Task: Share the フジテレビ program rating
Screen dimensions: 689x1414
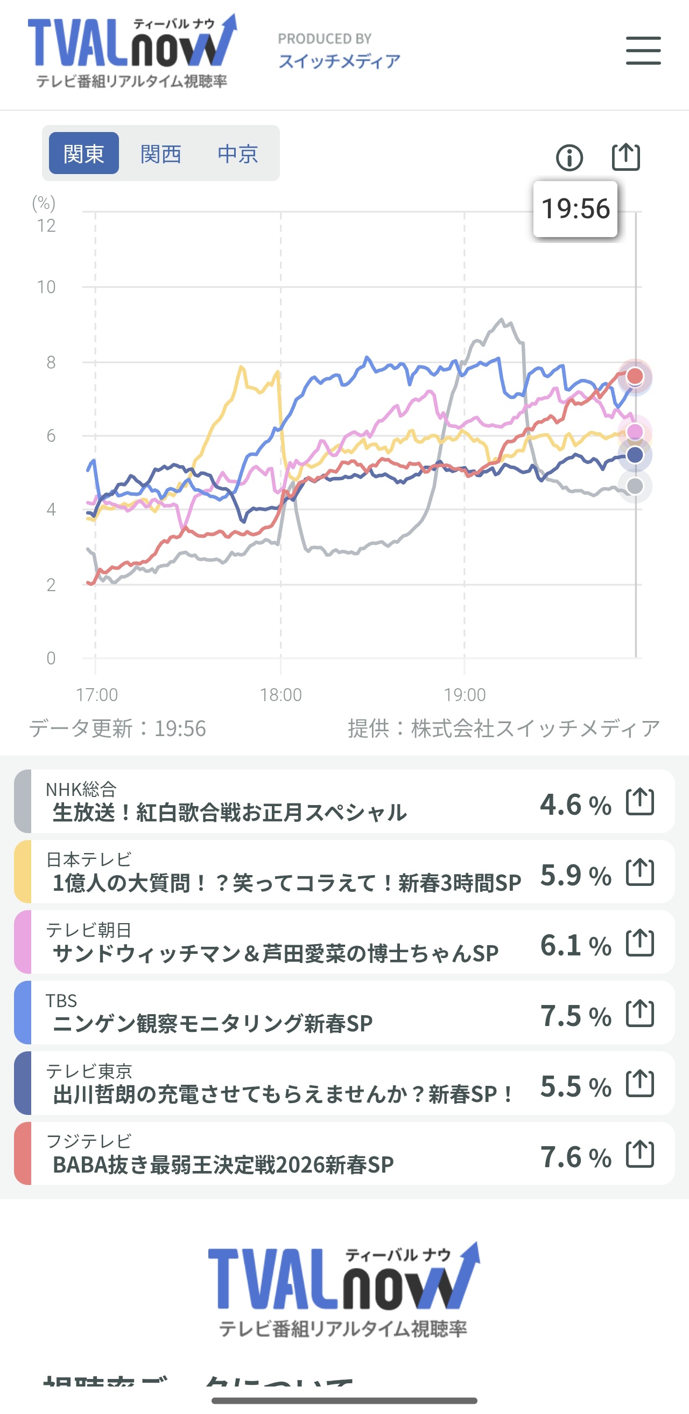Action: 639,1154
